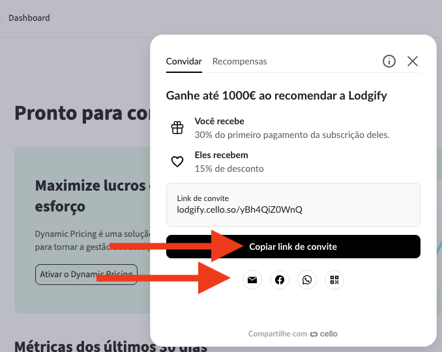Click the heart icon beside Eles recebem
Screen dimensions: 442x352
(x=177, y=161)
